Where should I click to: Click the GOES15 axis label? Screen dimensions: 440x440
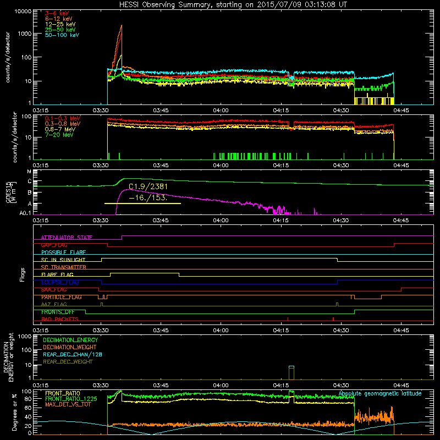pyautogui.click(x=8, y=192)
